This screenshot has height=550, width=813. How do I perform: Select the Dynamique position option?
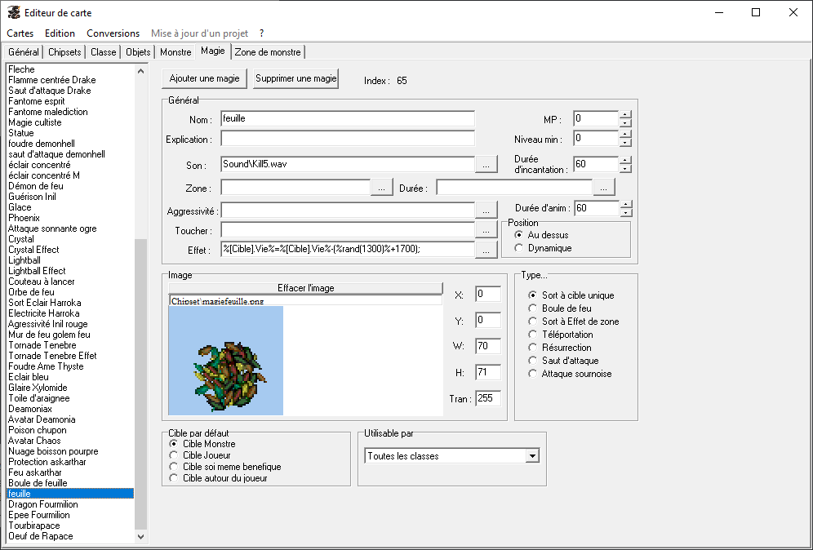[x=519, y=248]
